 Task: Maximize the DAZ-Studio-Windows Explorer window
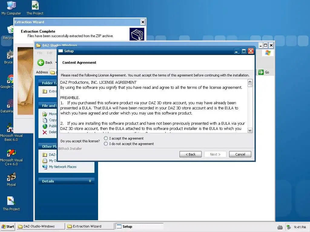pyautogui.click(x=266, y=45)
